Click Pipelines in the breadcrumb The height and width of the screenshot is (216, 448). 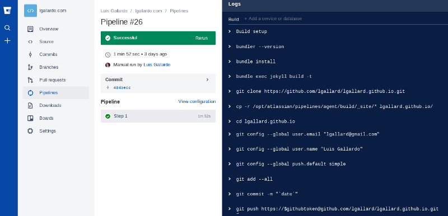[x=179, y=11]
